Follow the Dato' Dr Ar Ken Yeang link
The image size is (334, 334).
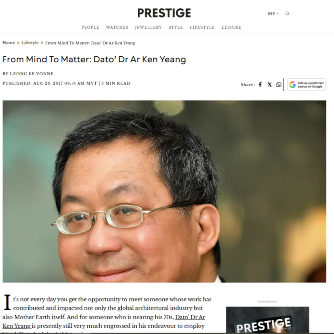pyautogui.click(x=103, y=321)
